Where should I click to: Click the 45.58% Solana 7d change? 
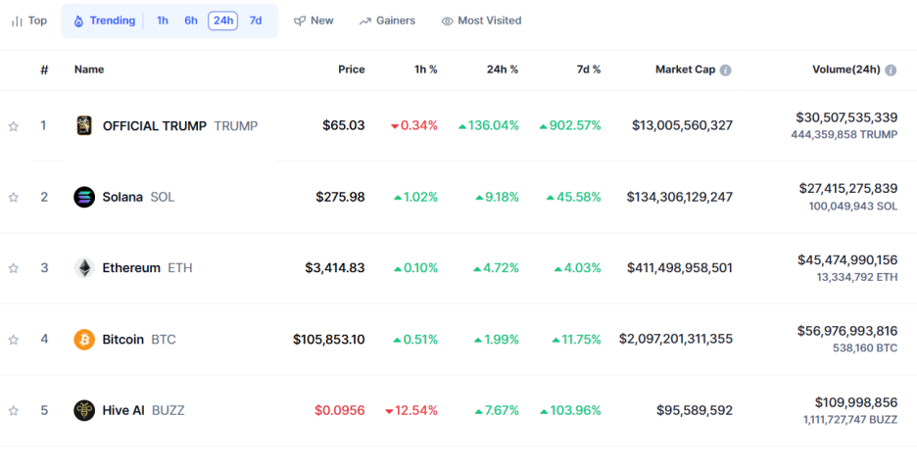click(x=574, y=197)
